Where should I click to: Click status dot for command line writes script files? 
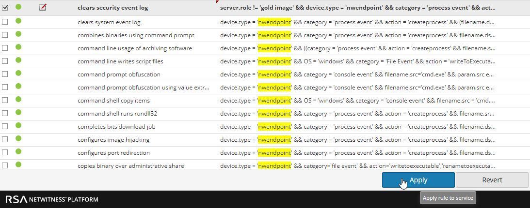coord(18,60)
